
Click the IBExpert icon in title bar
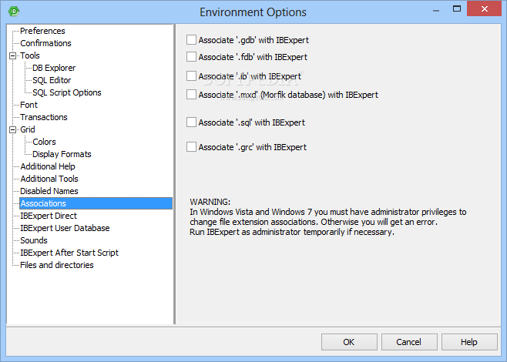(13, 12)
